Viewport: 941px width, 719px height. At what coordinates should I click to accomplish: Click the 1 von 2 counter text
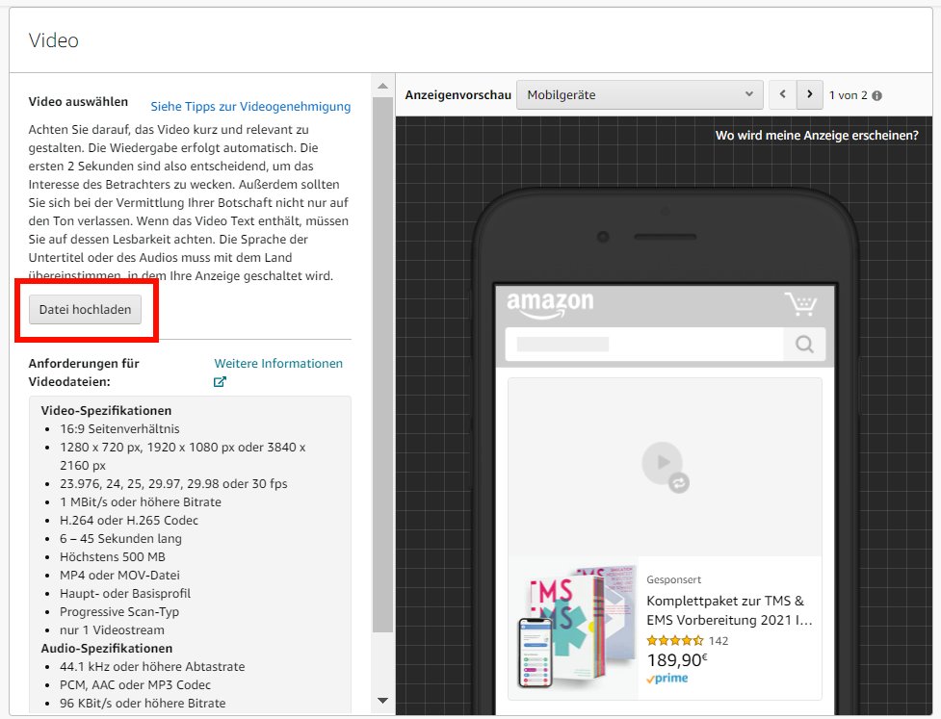click(x=848, y=95)
